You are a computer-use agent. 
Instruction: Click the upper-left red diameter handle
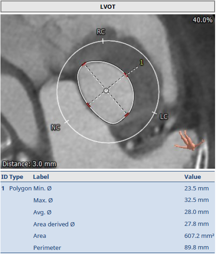(x=84, y=65)
